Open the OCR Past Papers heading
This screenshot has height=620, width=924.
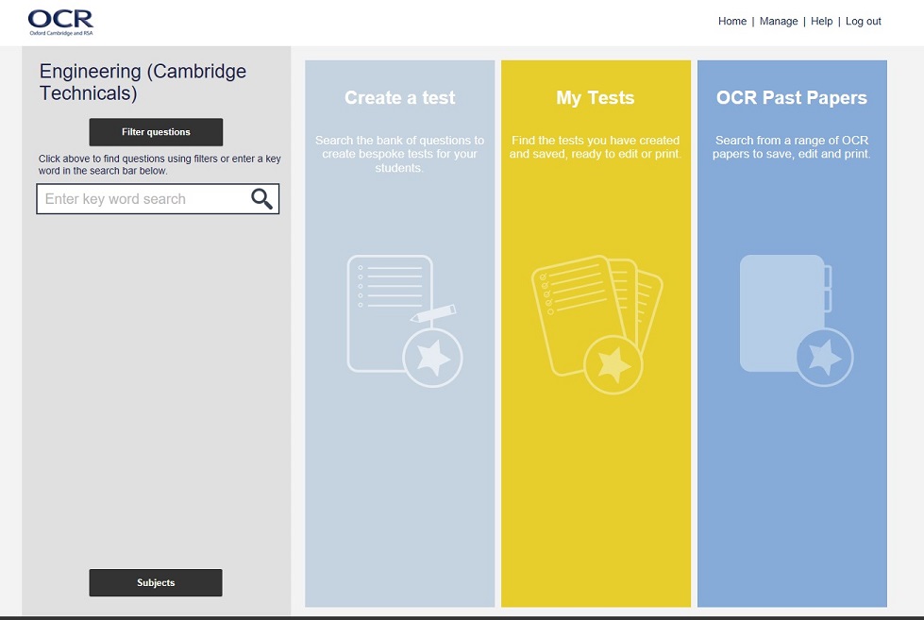click(x=792, y=97)
